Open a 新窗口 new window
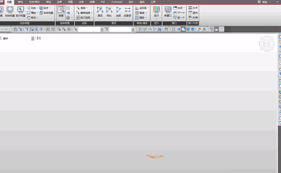 pyautogui.click(x=168, y=12)
